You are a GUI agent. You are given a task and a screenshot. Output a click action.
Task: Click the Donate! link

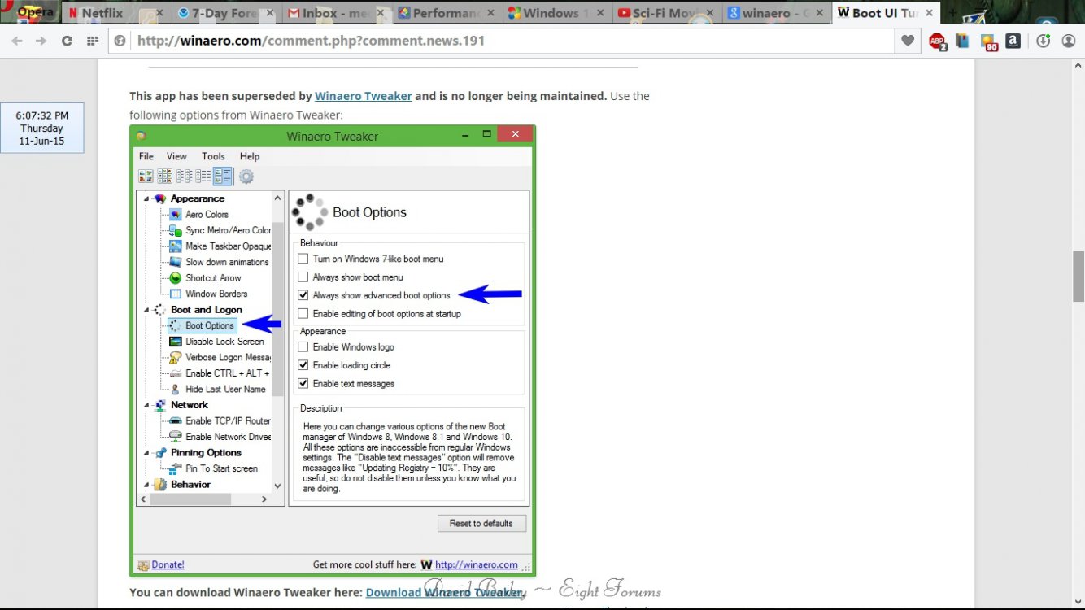168,564
